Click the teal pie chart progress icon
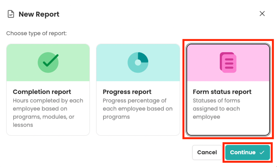277x167 pixels. click(x=138, y=62)
